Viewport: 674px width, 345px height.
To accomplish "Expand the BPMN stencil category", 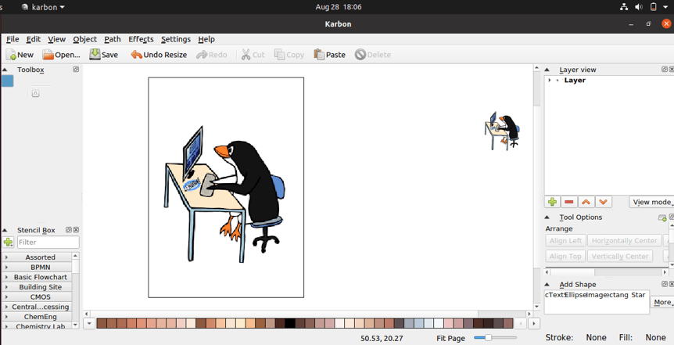I will [x=6, y=267].
